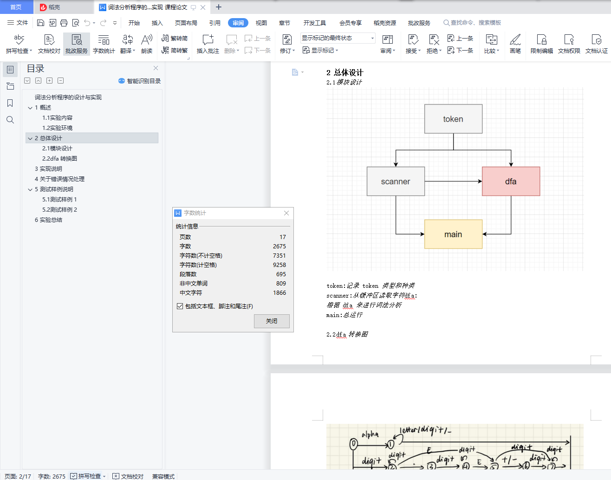
Task: Click 文档校对 in the status bar
Action: tap(128, 476)
